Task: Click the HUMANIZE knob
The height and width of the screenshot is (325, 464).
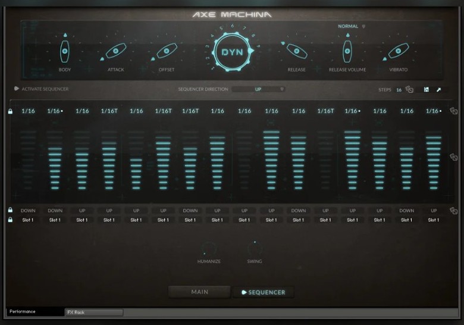Action: [209, 248]
